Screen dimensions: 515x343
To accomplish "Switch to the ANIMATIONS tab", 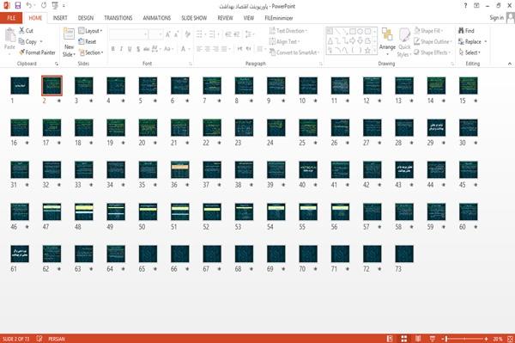I will [157, 18].
